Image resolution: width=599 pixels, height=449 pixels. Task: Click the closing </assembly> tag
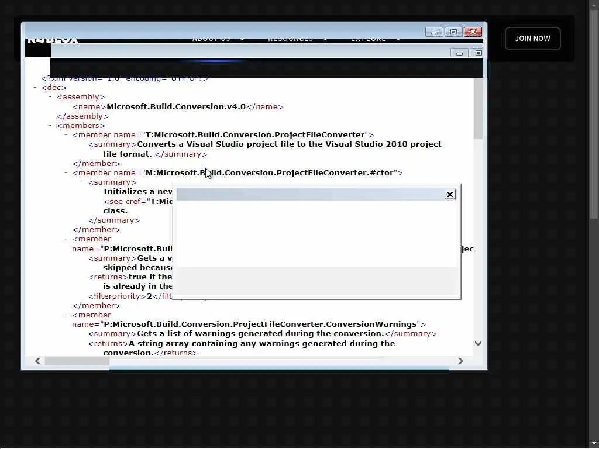click(82, 116)
